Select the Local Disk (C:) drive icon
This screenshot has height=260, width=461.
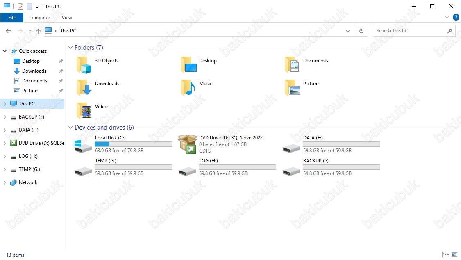(x=83, y=146)
